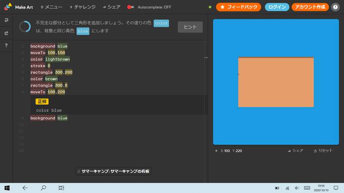The width and height of the screenshot is (344, 193).
Task: Open the notification action center icon
Action: click(x=336, y=188)
